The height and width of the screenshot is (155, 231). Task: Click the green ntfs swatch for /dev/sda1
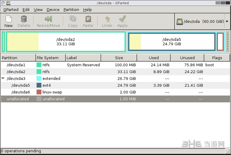coord(39,65)
